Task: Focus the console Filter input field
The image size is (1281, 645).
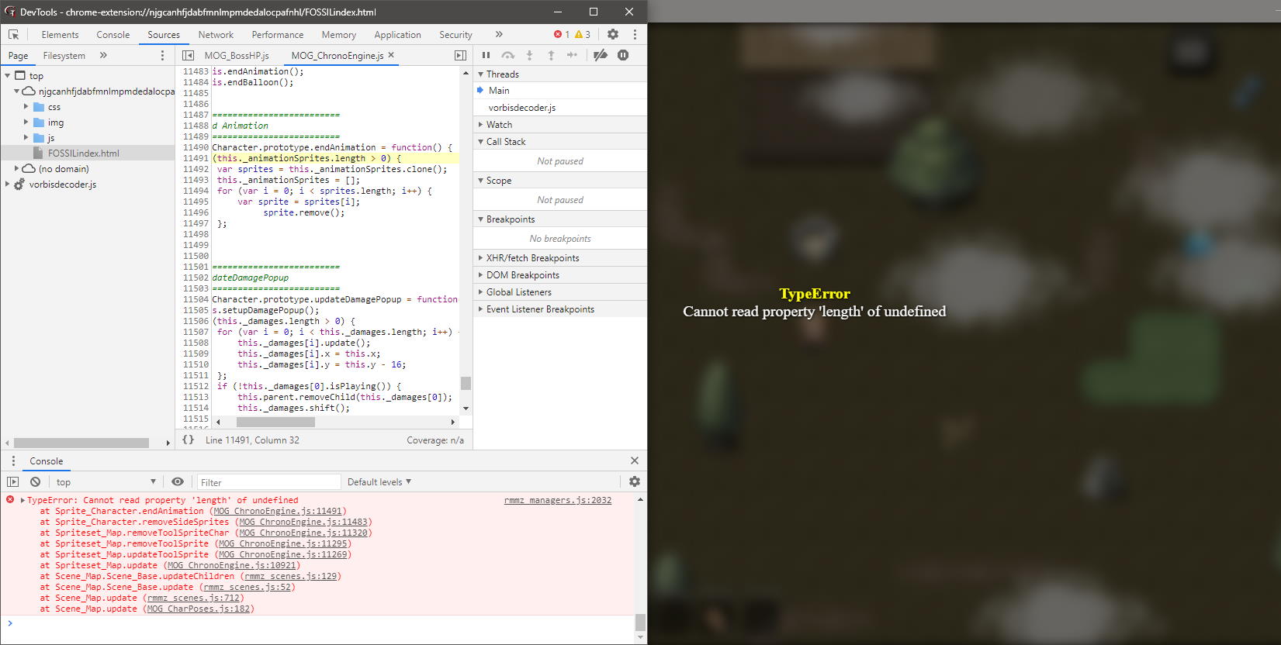Action: pos(268,482)
